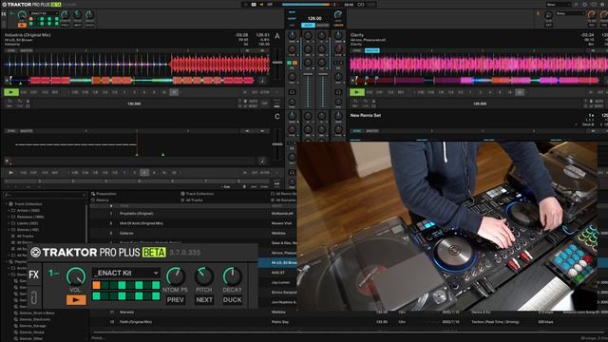
Task: Expand the Releases folder in browser tree
Action: coord(9,217)
